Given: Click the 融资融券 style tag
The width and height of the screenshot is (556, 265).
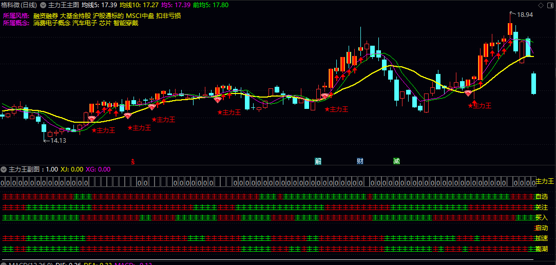Looking at the screenshot, I should coord(46,16).
